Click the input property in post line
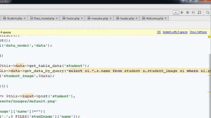This screenshot has height=118, width=211. coord(28,96)
